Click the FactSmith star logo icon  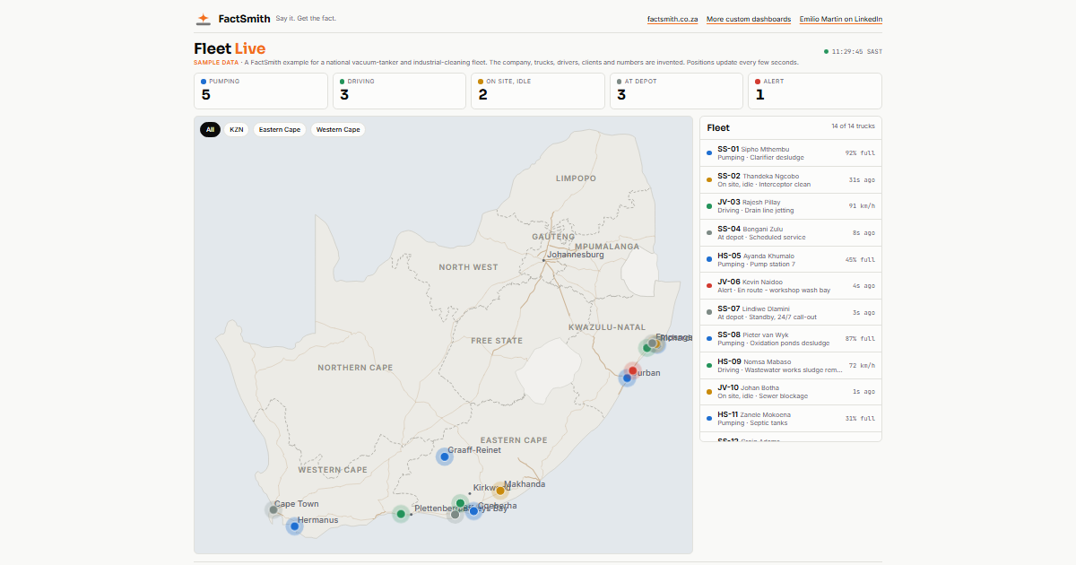coord(204,18)
